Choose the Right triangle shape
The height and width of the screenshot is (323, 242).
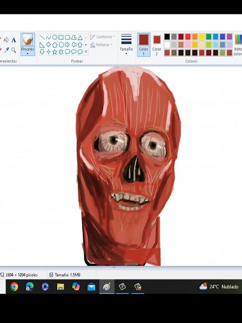[x=42, y=45]
